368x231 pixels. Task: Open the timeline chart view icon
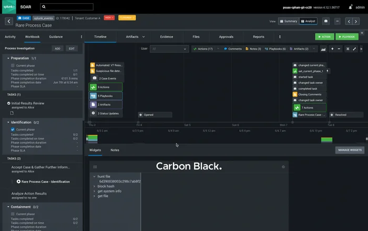[x=323, y=49]
